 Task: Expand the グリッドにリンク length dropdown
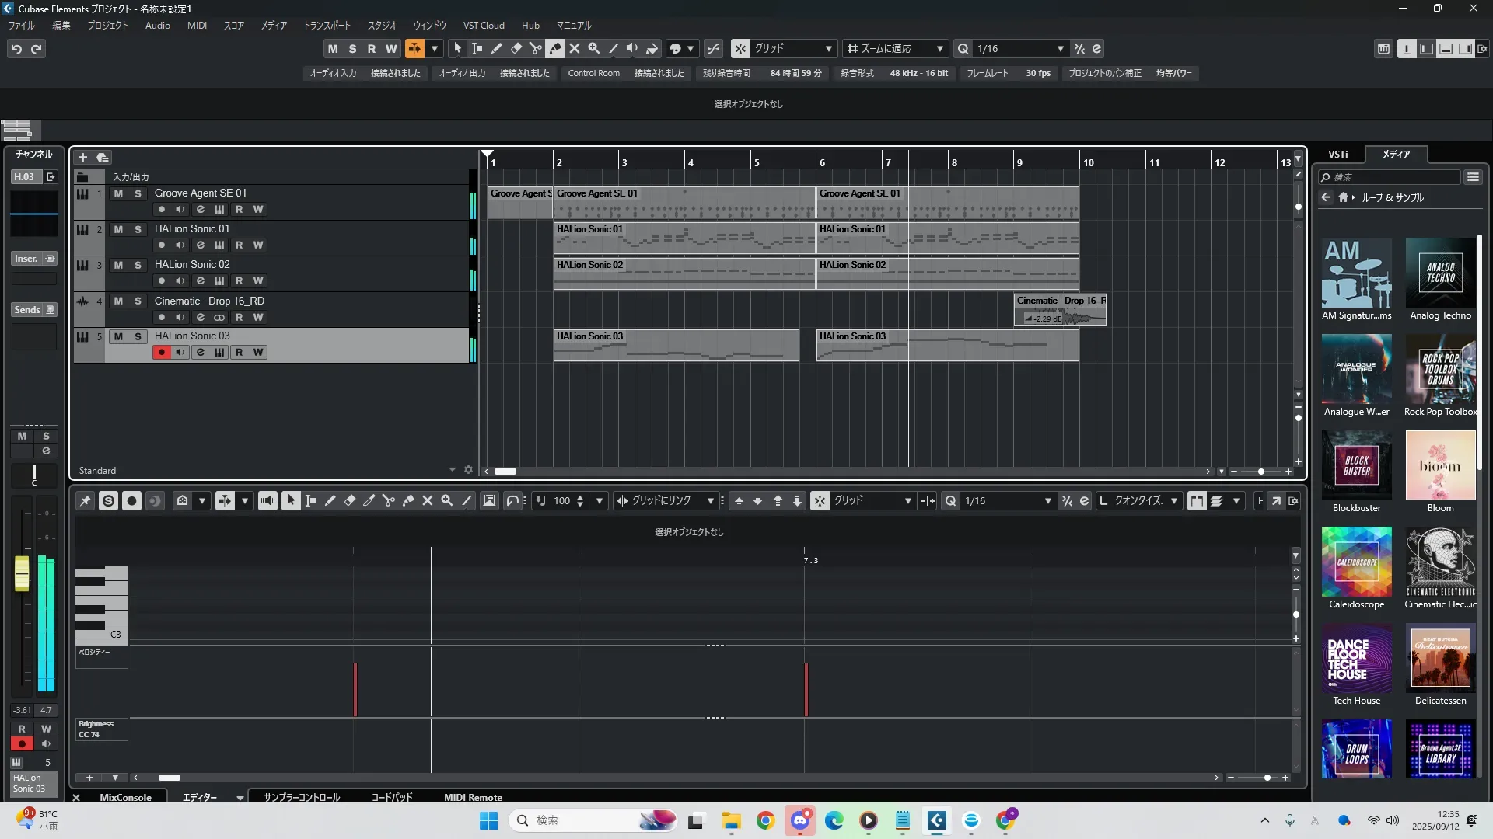click(709, 501)
